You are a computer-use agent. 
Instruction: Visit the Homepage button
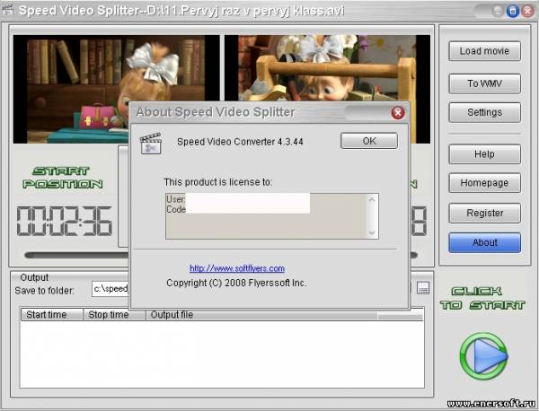pyautogui.click(x=484, y=183)
